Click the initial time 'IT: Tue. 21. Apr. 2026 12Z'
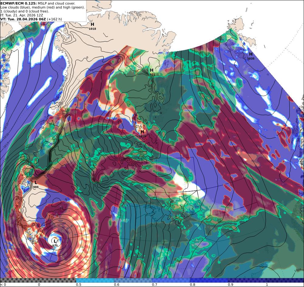Viewport: 304px width, 287px height. pos(22,15)
